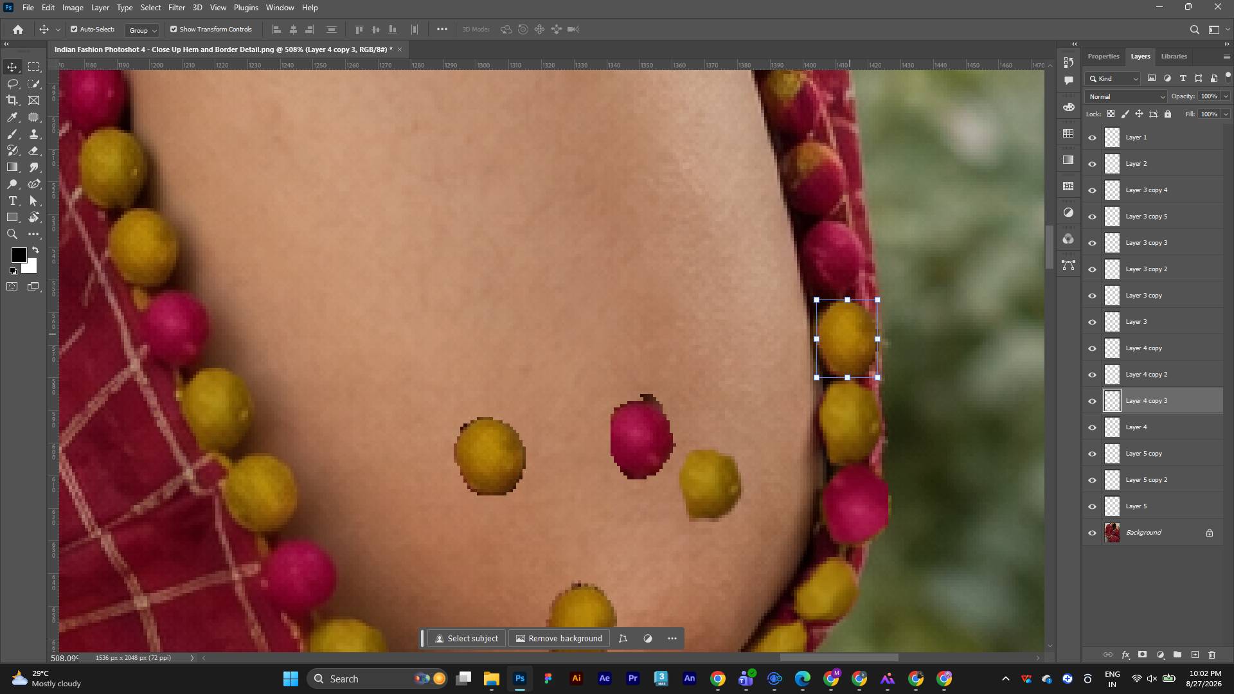Open the Normal blend mode dropdown

click(x=1125, y=96)
